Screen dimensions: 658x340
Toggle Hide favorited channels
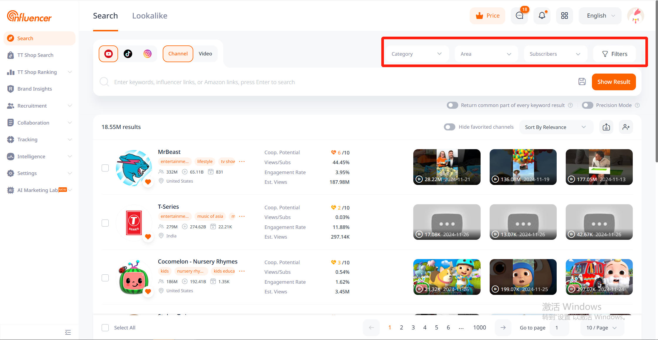(x=449, y=127)
